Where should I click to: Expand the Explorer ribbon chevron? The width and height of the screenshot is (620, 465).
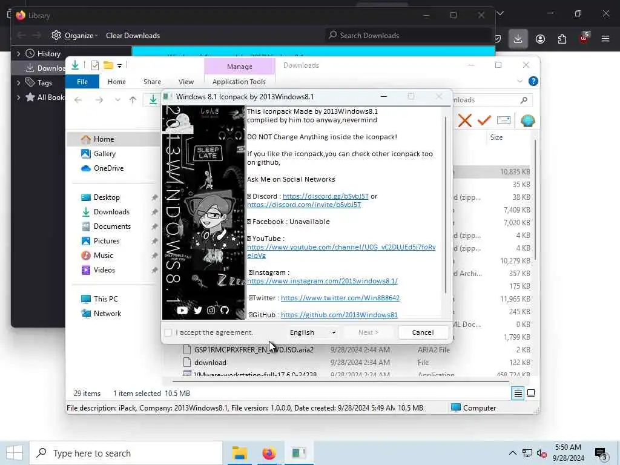519,82
